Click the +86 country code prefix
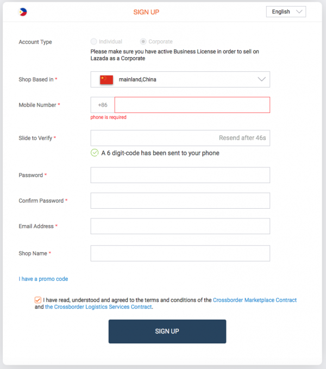Image resolution: width=326 pixels, height=369 pixels. (103, 105)
